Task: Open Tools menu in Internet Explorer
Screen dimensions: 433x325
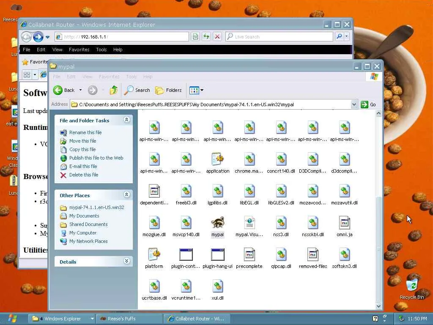Action: pos(101,50)
